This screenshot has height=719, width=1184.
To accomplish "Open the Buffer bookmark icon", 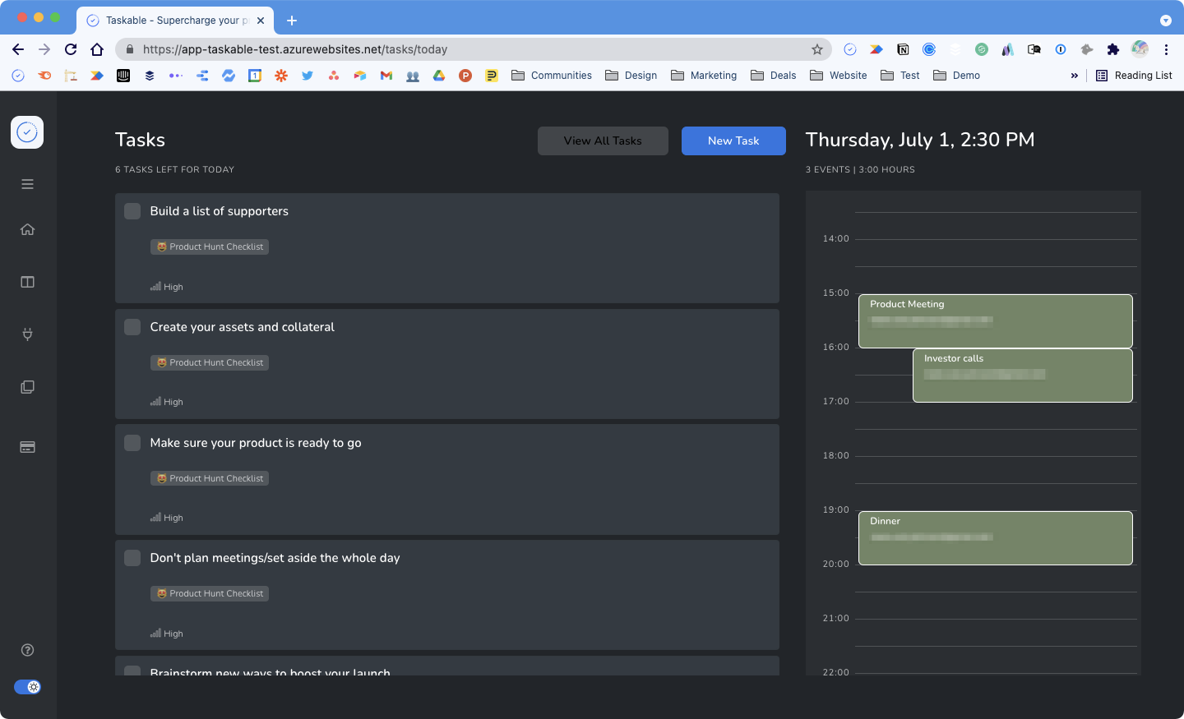I will (x=150, y=76).
